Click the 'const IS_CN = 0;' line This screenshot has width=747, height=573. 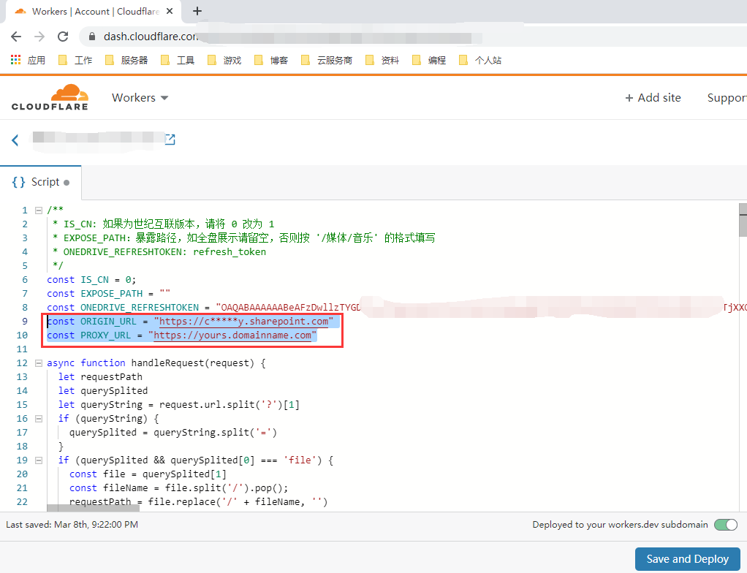91,280
